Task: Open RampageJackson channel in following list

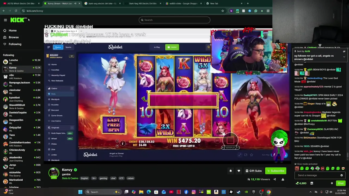Action: 22,84
